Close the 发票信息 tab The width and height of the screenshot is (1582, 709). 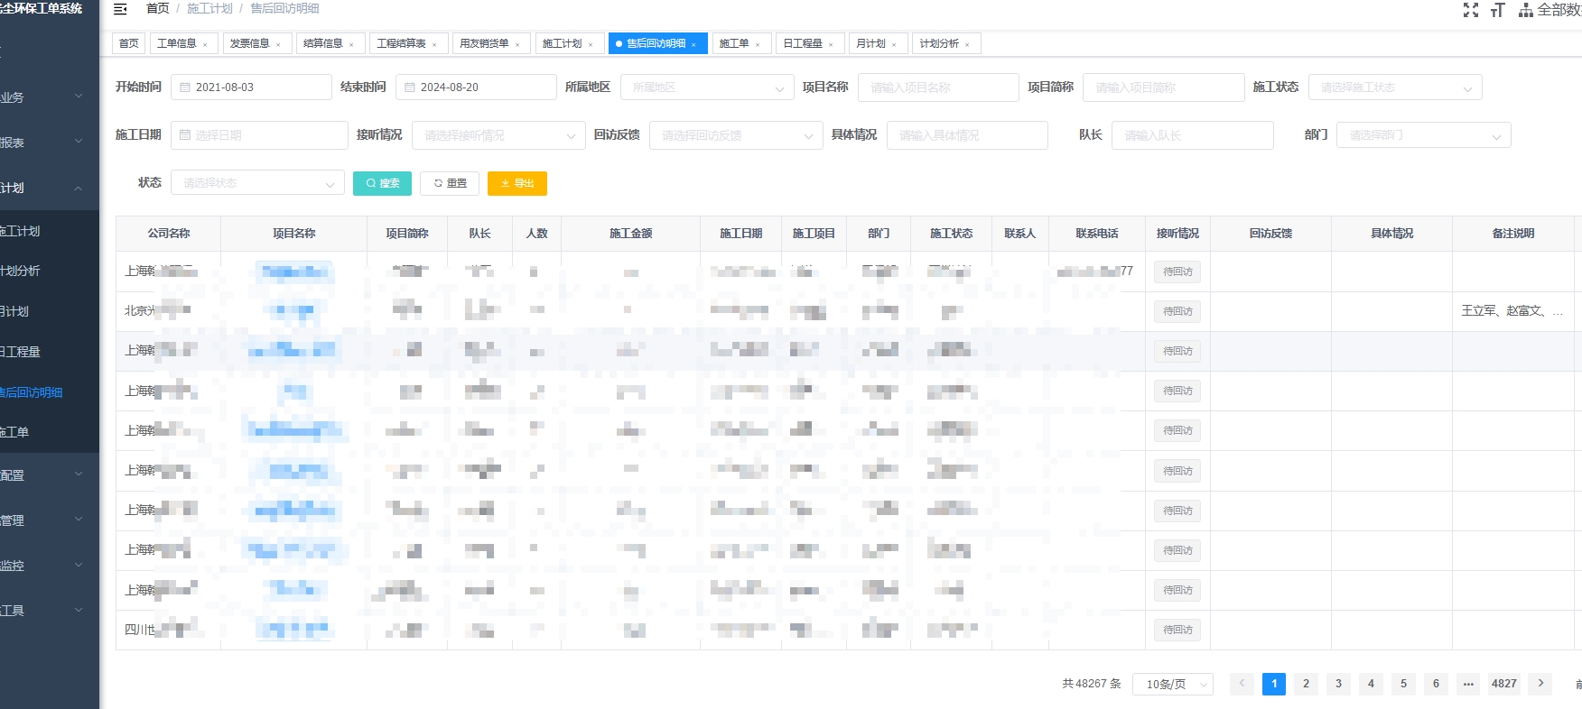point(278,44)
